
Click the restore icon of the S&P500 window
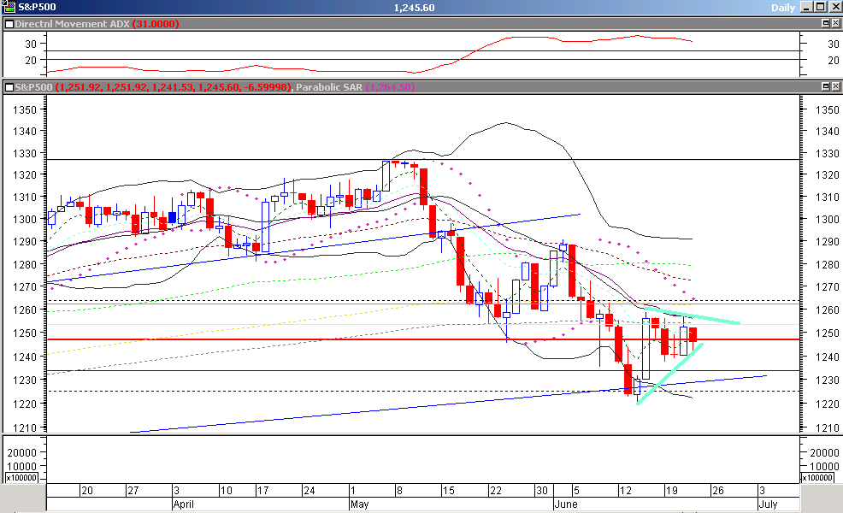tap(820, 7)
